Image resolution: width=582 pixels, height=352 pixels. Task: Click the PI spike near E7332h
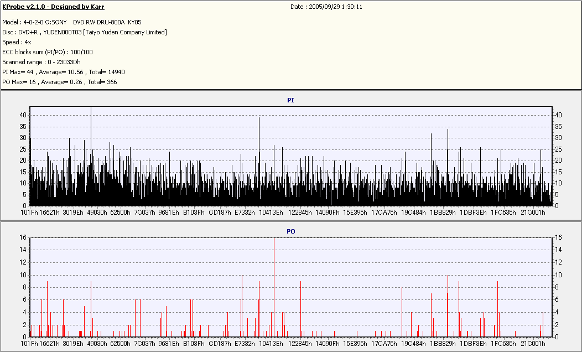259,162
